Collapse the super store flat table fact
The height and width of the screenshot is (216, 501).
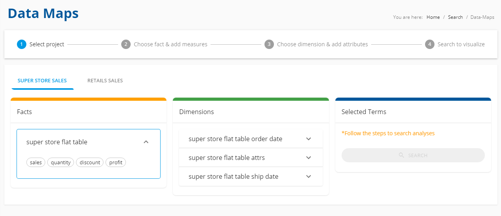146,142
